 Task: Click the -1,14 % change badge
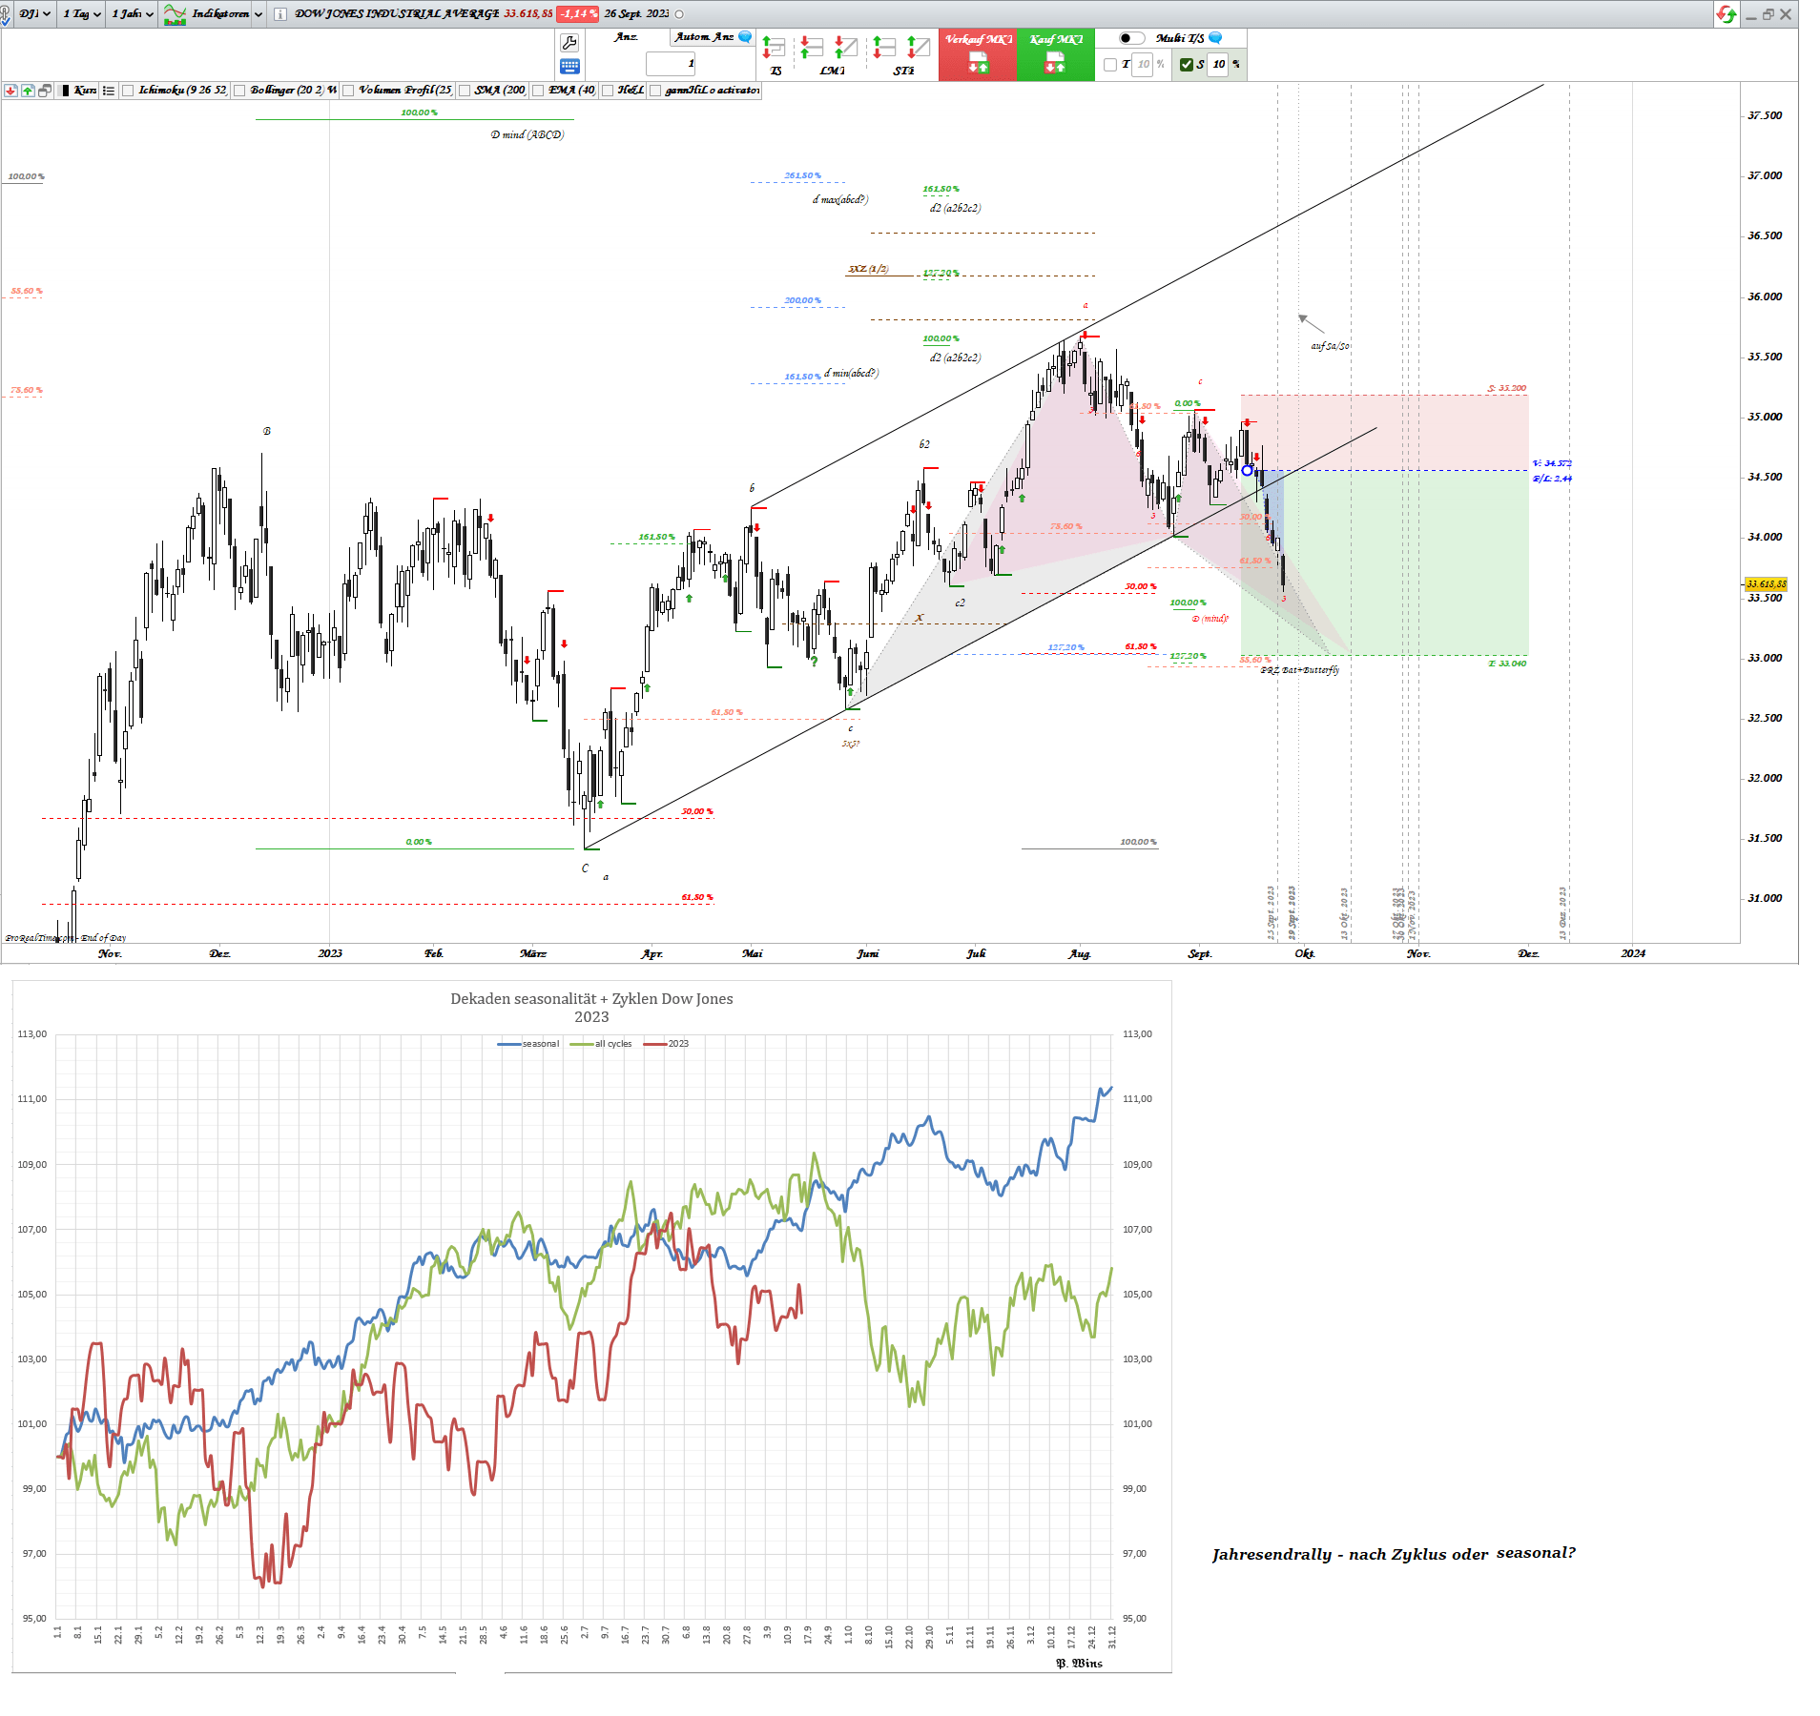tap(578, 14)
